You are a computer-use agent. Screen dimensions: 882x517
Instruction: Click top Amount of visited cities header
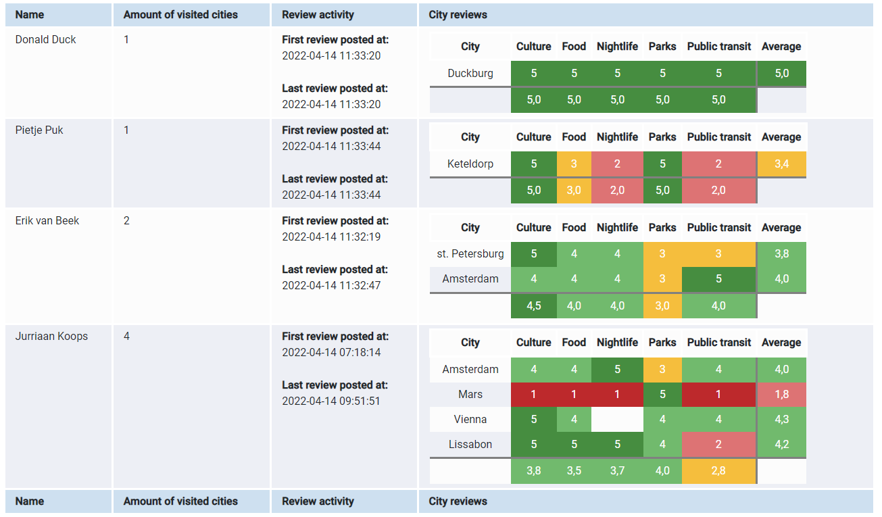click(x=191, y=14)
